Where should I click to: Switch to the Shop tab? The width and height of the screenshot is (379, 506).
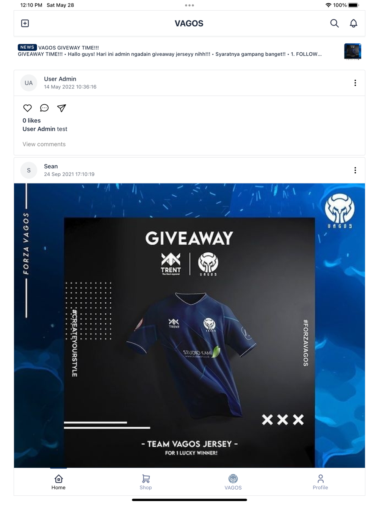[x=146, y=482]
